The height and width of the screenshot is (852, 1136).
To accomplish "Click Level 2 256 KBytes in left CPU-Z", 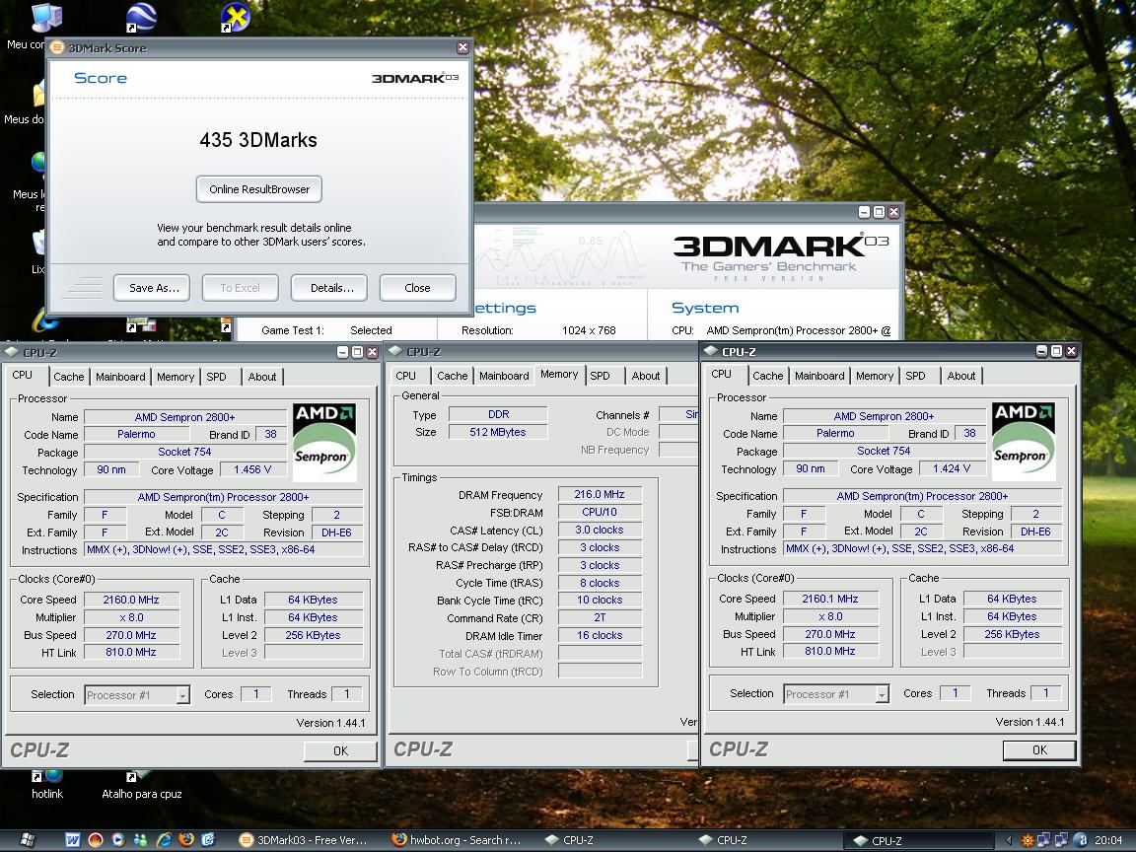I will 313,635.
